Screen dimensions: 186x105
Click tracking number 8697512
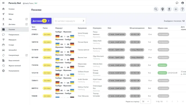[x=35, y=88]
